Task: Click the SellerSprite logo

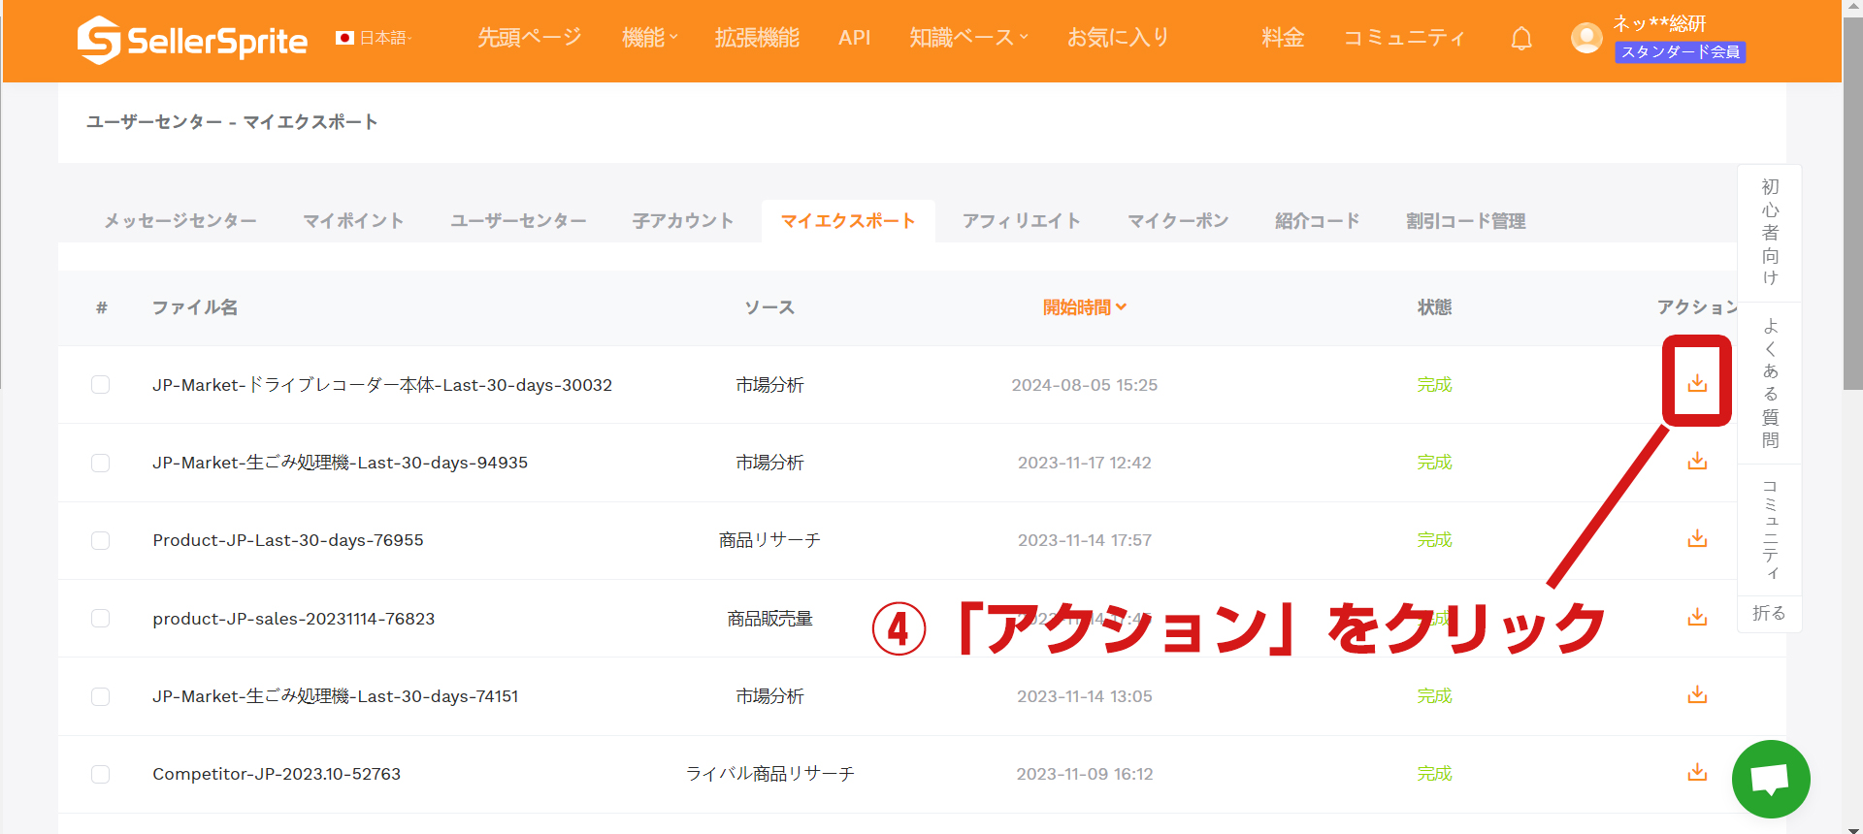Action: pos(192,40)
